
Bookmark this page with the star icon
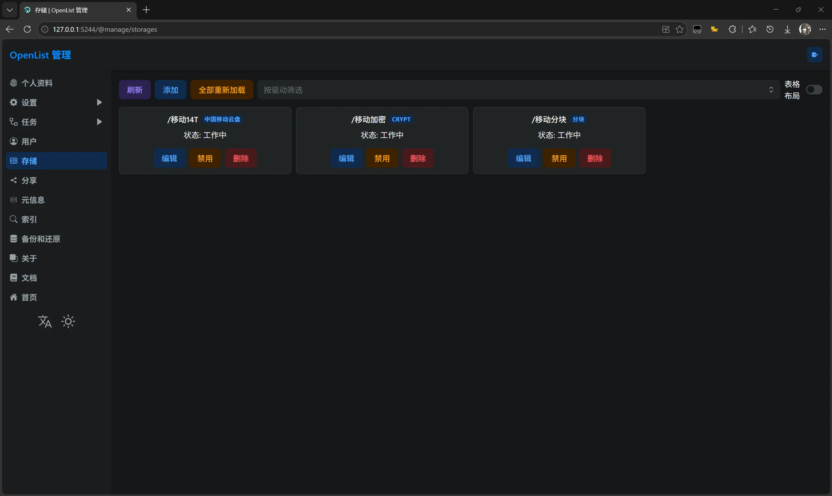(680, 30)
